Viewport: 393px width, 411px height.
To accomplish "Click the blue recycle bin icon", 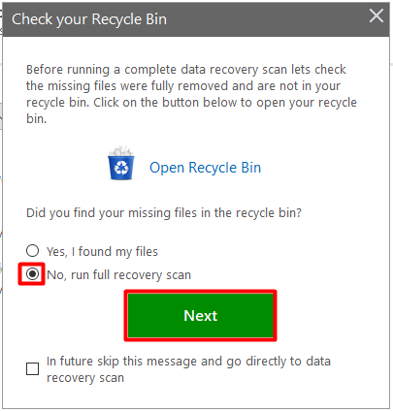I will coord(121,163).
